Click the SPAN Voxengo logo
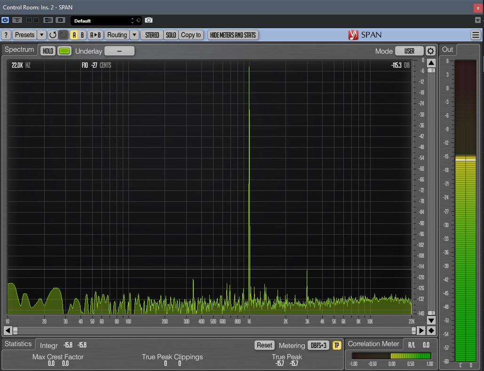 (x=365, y=35)
